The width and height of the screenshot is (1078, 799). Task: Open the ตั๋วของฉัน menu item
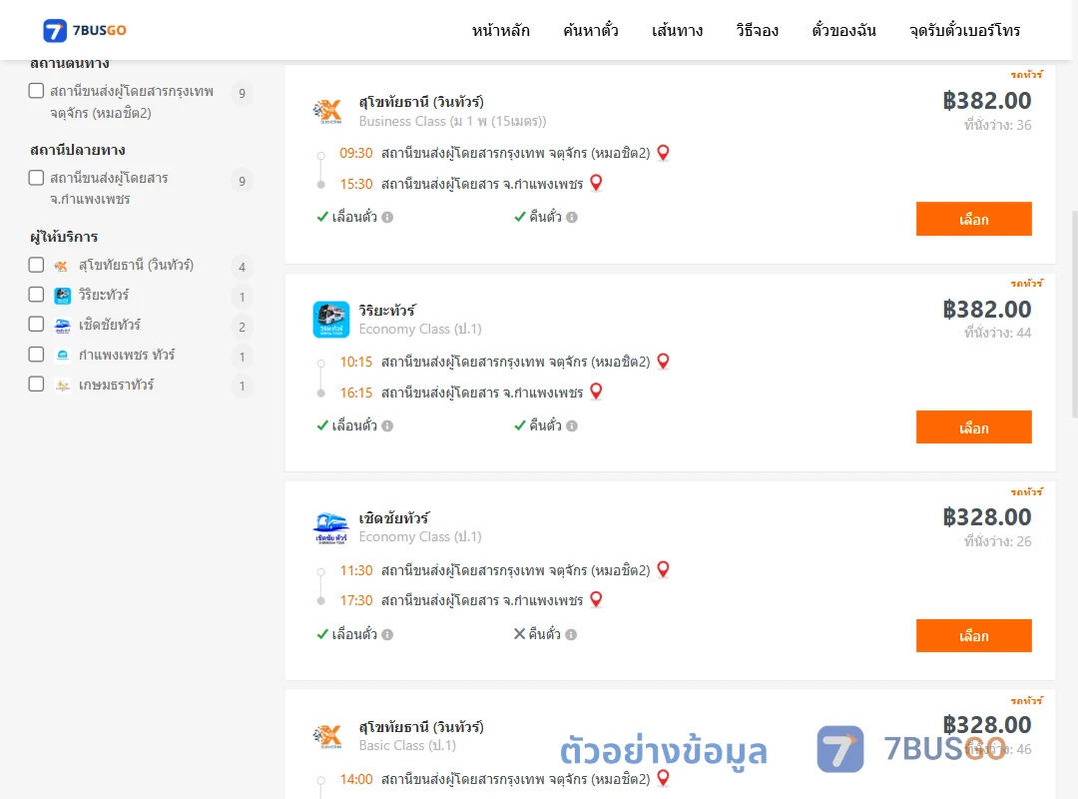[x=843, y=30]
